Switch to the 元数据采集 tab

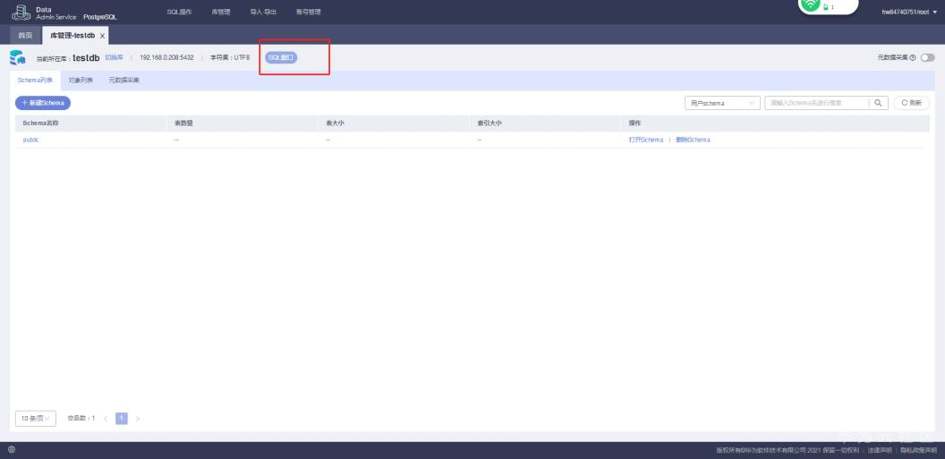coord(124,81)
